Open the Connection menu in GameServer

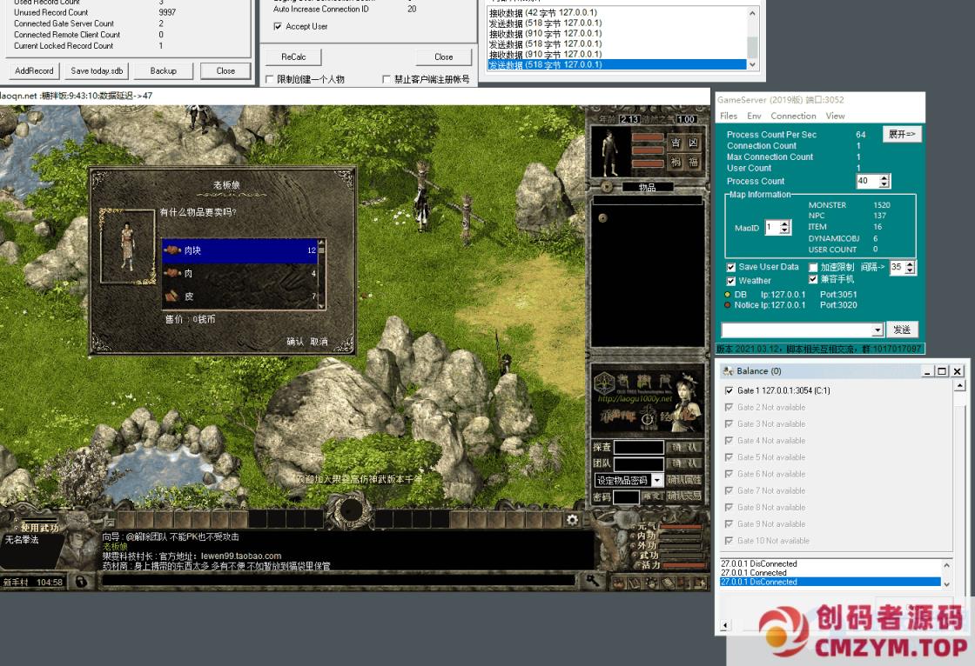point(793,116)
